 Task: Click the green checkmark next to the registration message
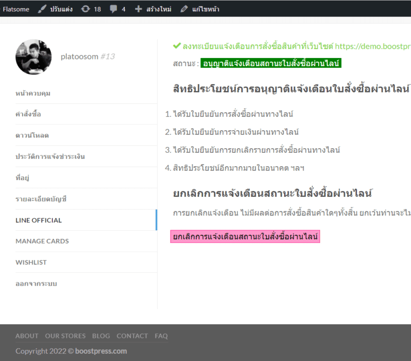(x=176, y=46)
